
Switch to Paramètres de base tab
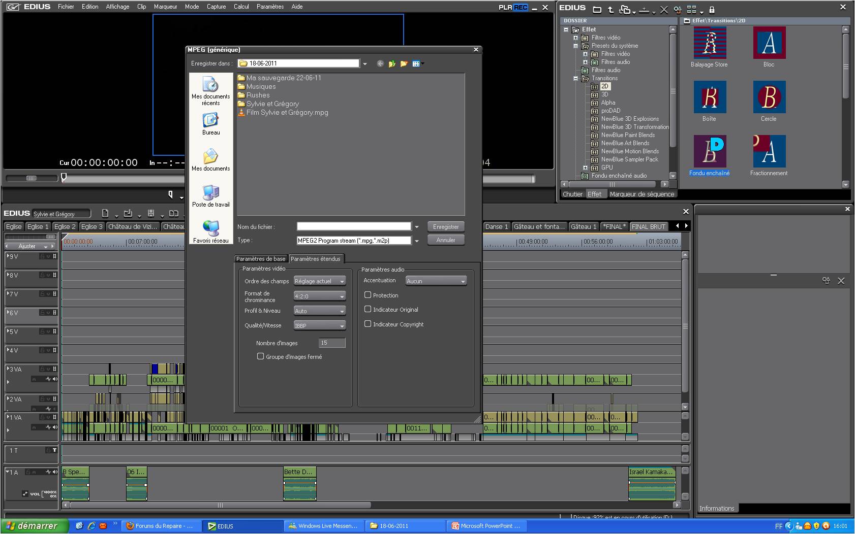[x=261, y=259]
